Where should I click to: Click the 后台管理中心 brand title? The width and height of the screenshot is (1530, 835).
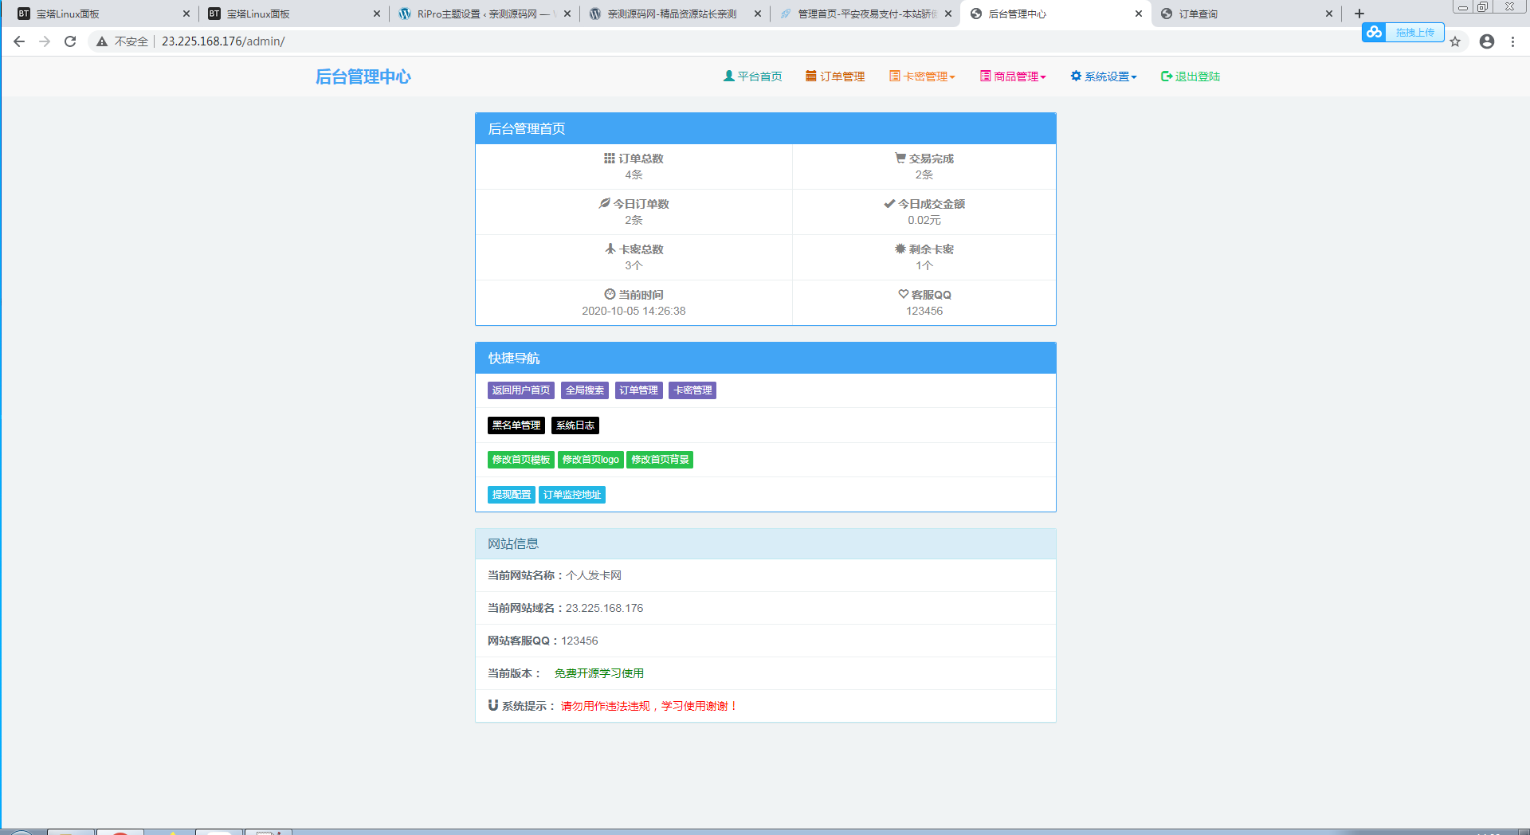[363, 76]
